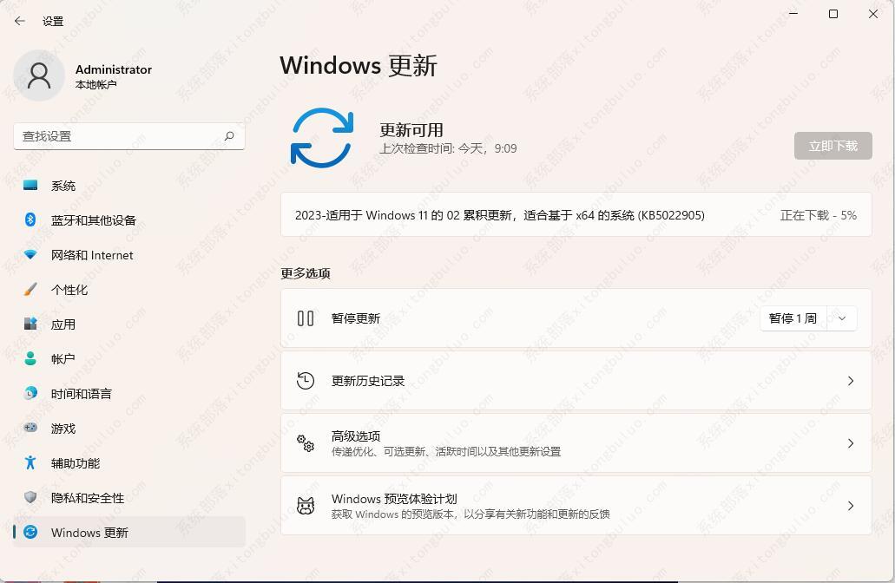The image size is (895, 583).
Task: Click the Administrator profile avatar
Action: (x=39, y=75)
